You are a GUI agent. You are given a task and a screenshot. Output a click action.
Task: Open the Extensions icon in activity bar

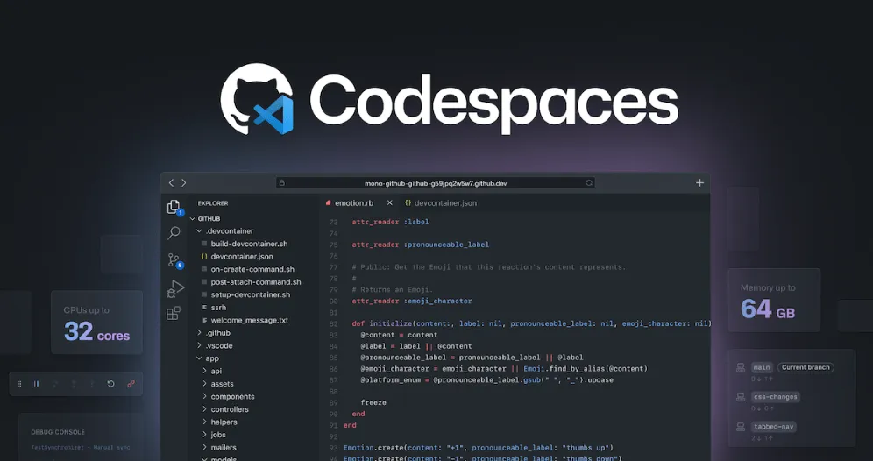[x=174, y=313]
